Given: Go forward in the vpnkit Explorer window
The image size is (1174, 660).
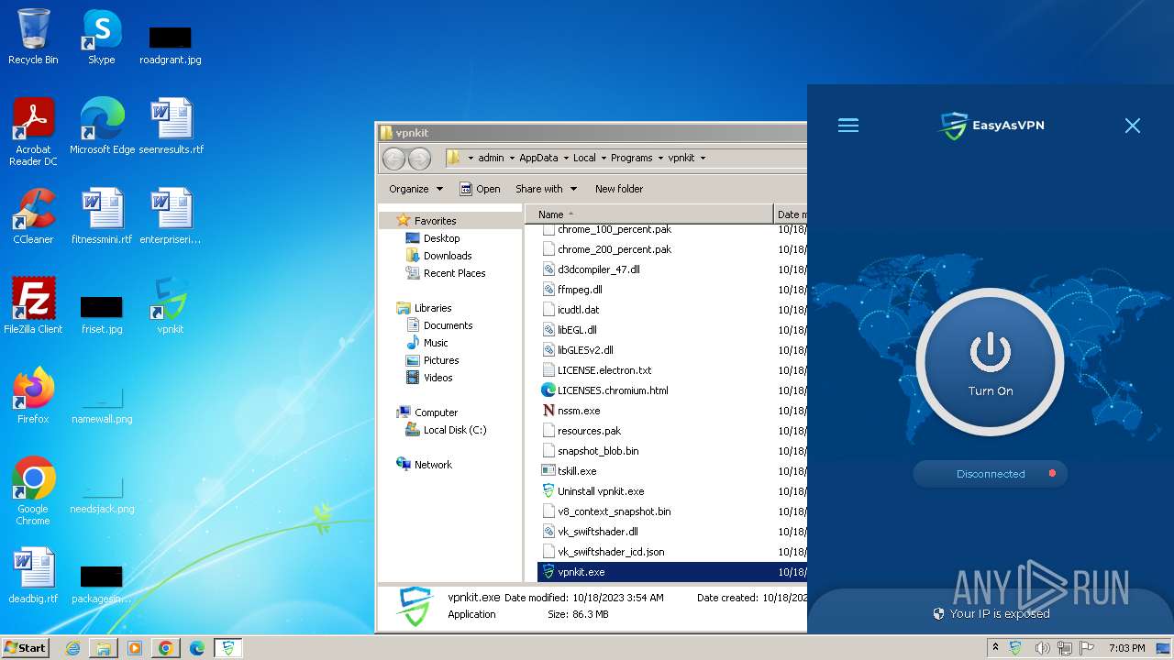Looking at the screenshot, I should [419, 158].
